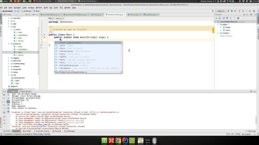Select the .gitignore file in project tree
259x145 pixels.
click(15, 86)
